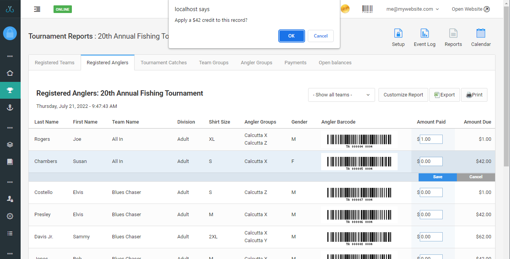Cancel the $42 credit dialog
The image size is (510, 259).
point(320,36)
